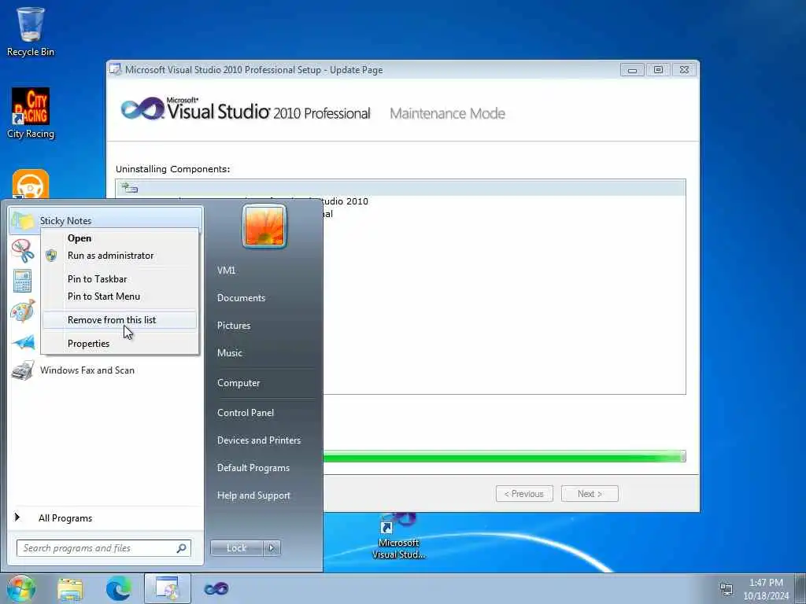Viewport: 806px width, 604px height.
Task: Open Help and Support
Action: point(254,495)
